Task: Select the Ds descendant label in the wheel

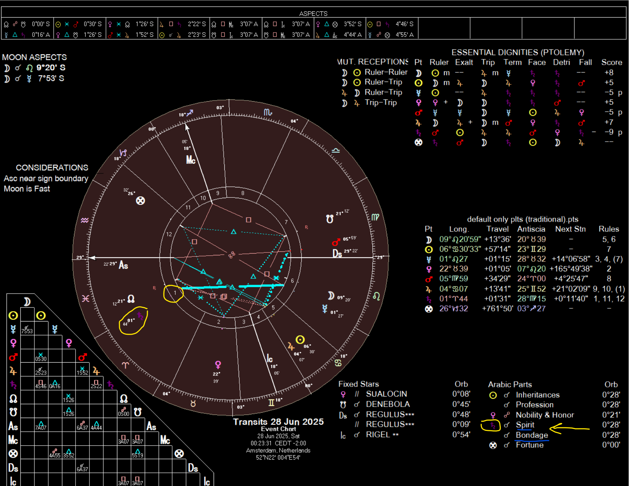Action: [x=337, y=254]
